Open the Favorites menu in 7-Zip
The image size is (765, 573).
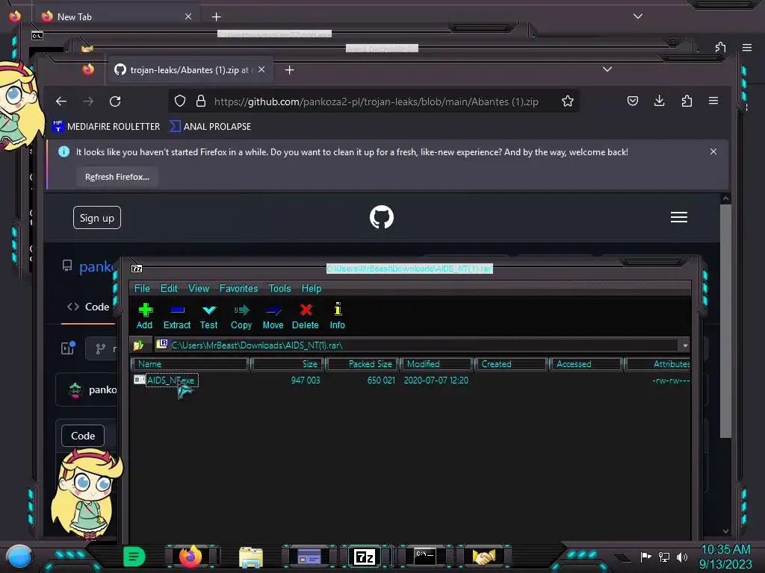tap(238, 289)
